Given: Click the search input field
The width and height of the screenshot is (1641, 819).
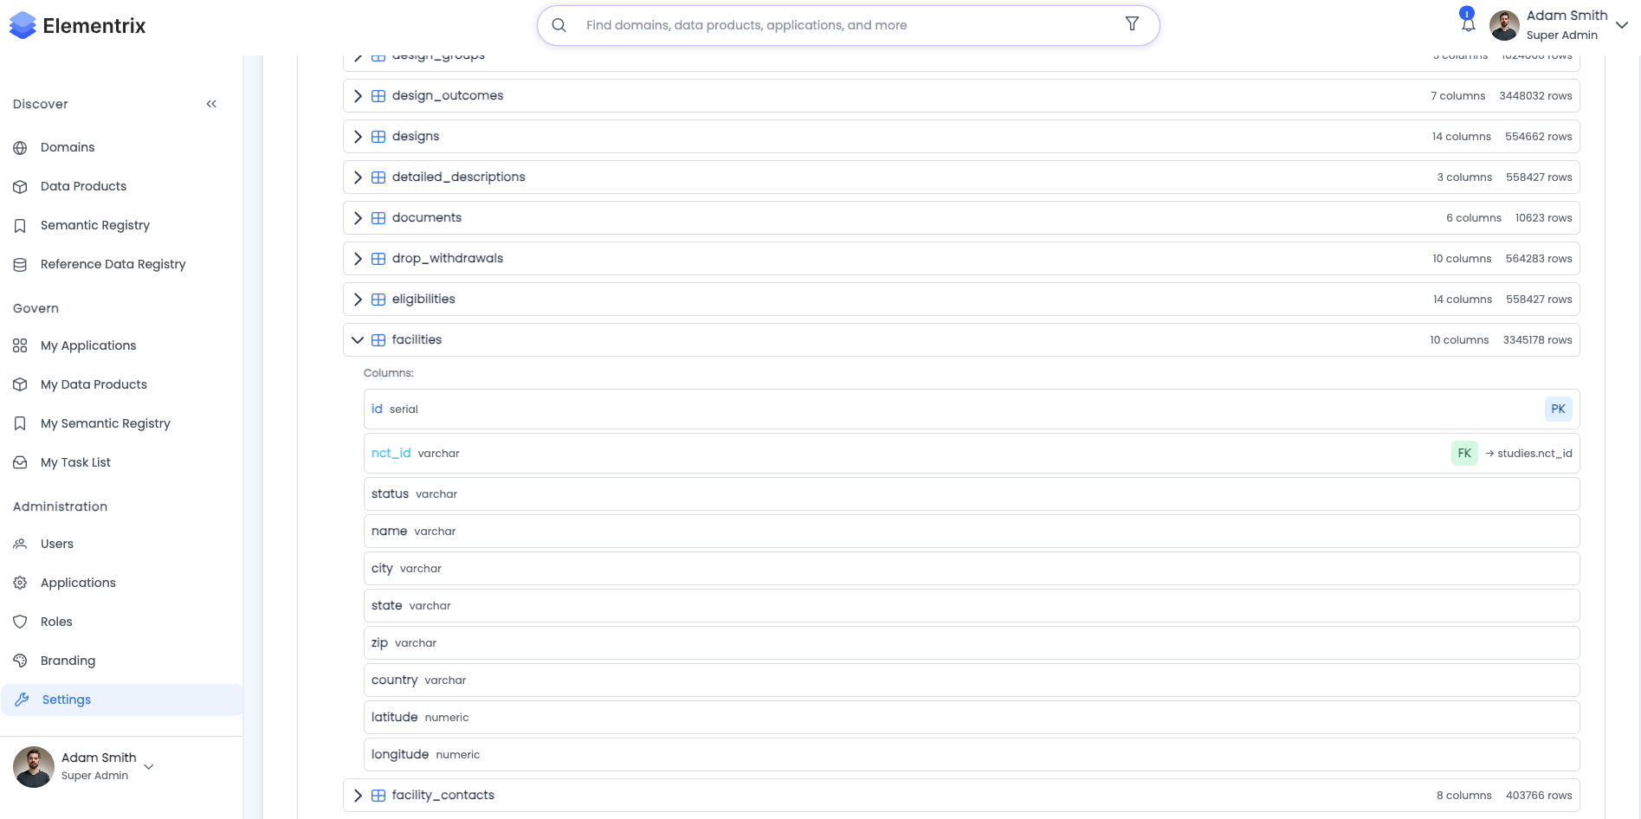Looking at the screenshot, I should pyautogui.click(x=831, y=24).
